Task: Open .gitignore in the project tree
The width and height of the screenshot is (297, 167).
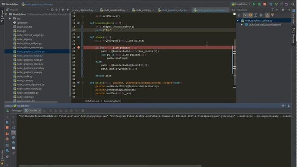Action: [22, 23]
